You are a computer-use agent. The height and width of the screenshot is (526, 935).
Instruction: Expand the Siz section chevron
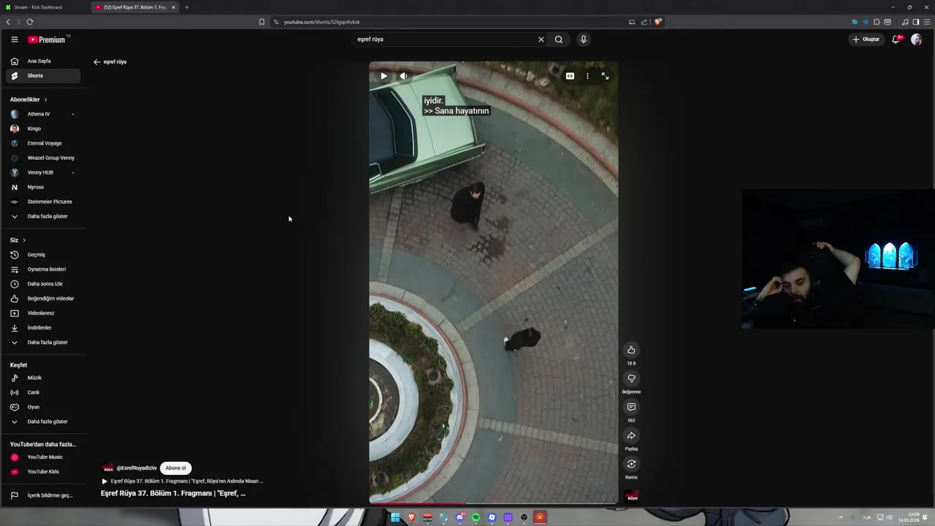coord(24,240)
